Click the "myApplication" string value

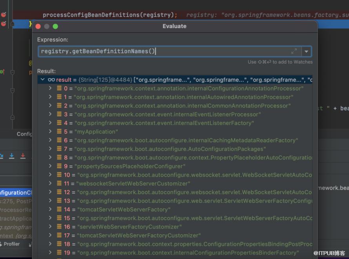[96, 132]
